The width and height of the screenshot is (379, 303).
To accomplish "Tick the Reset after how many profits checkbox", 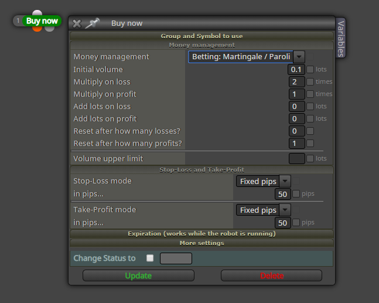I will 310,144.
